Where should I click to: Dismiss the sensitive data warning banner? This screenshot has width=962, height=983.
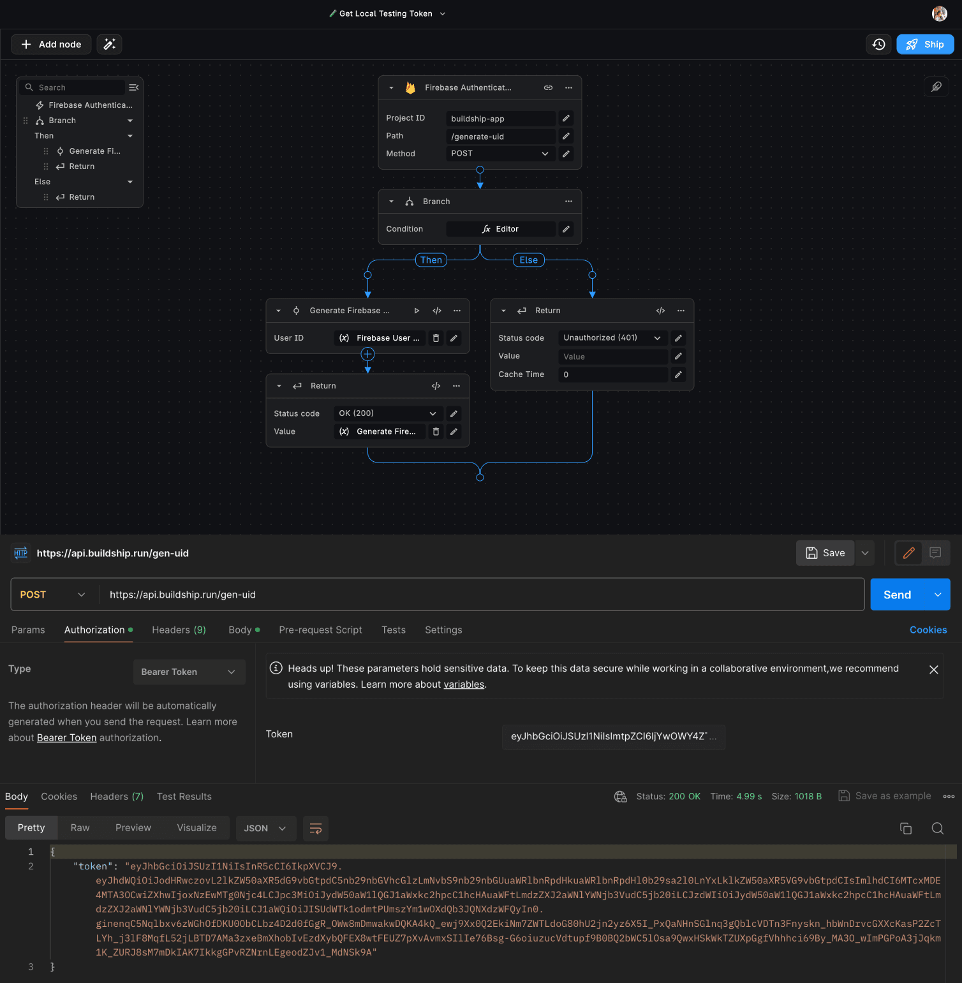click(933, 669)
